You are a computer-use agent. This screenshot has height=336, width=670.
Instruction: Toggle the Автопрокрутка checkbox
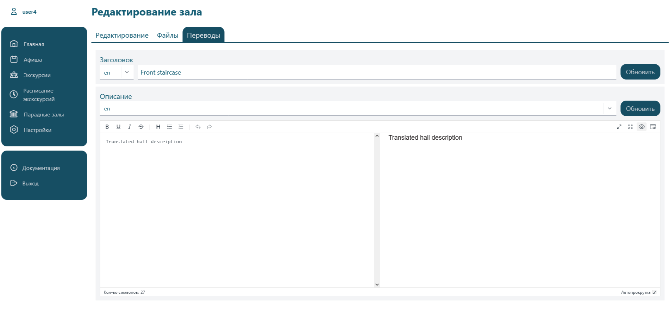(654, 292)
